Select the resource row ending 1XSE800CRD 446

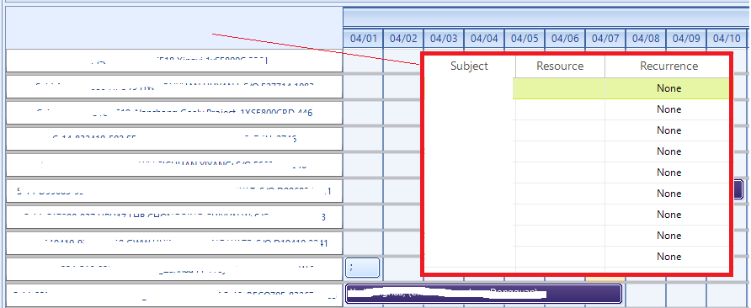click(174, 113)
